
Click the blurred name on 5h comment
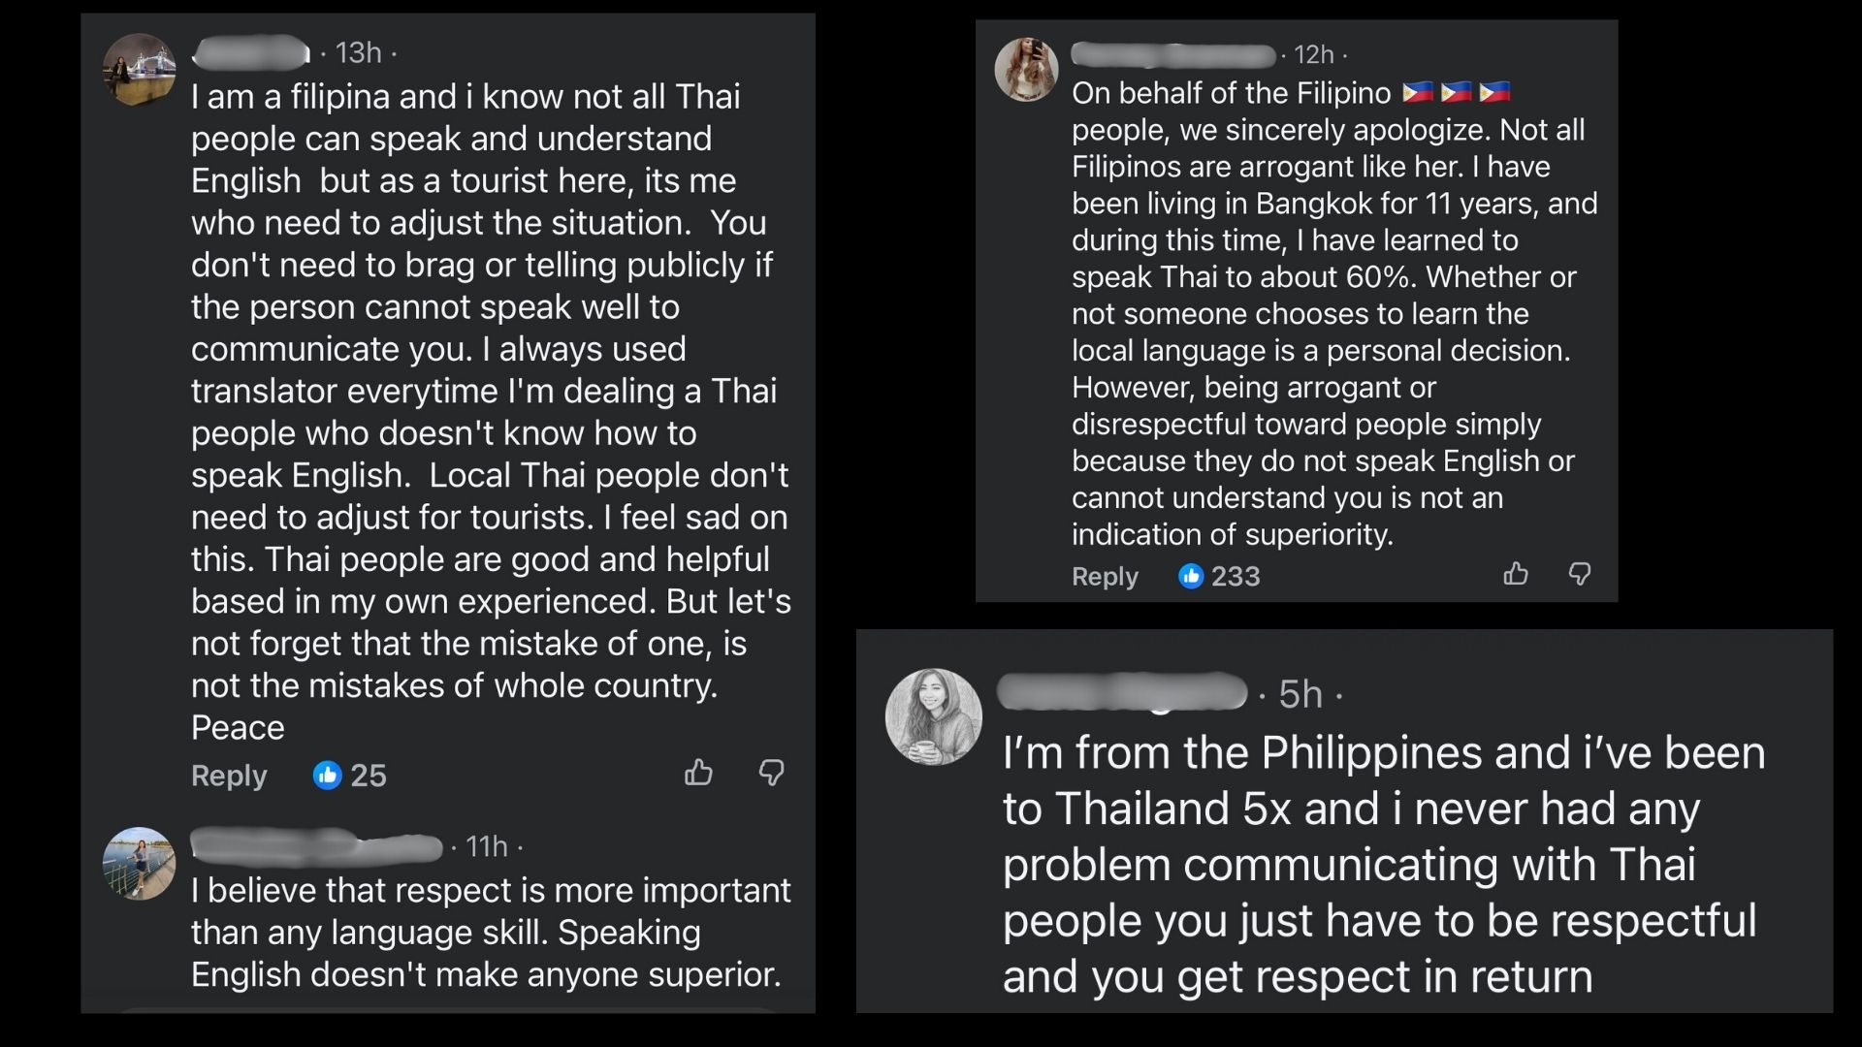(1122, 692)
